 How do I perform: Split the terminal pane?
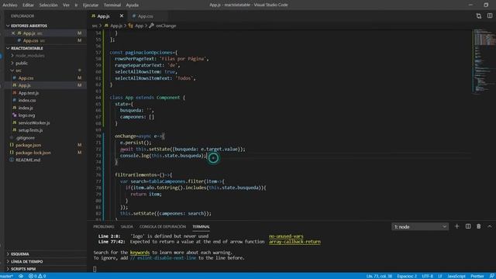(468, 226)
